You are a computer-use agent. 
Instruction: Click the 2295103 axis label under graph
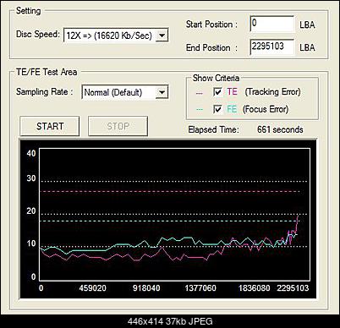coord(293,288)
